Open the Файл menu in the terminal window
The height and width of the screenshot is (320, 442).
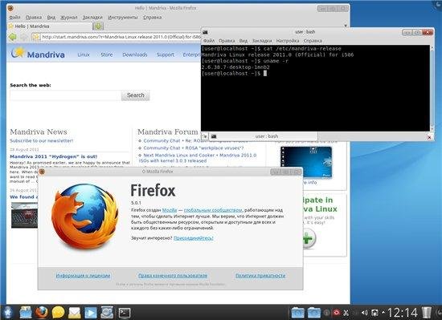coord(209,41)
